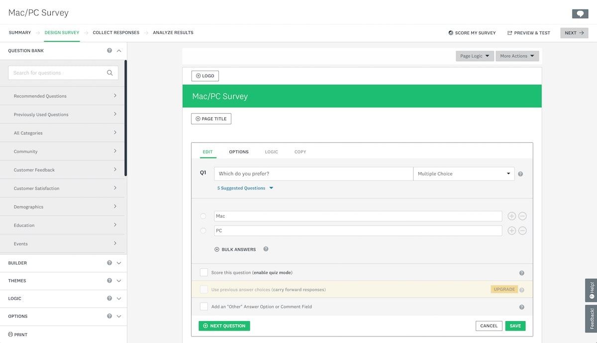Expand the 5 Suggested Questions list

tap(245, 188)
